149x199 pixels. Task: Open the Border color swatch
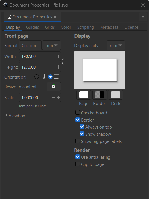click(x=100, y=95)
